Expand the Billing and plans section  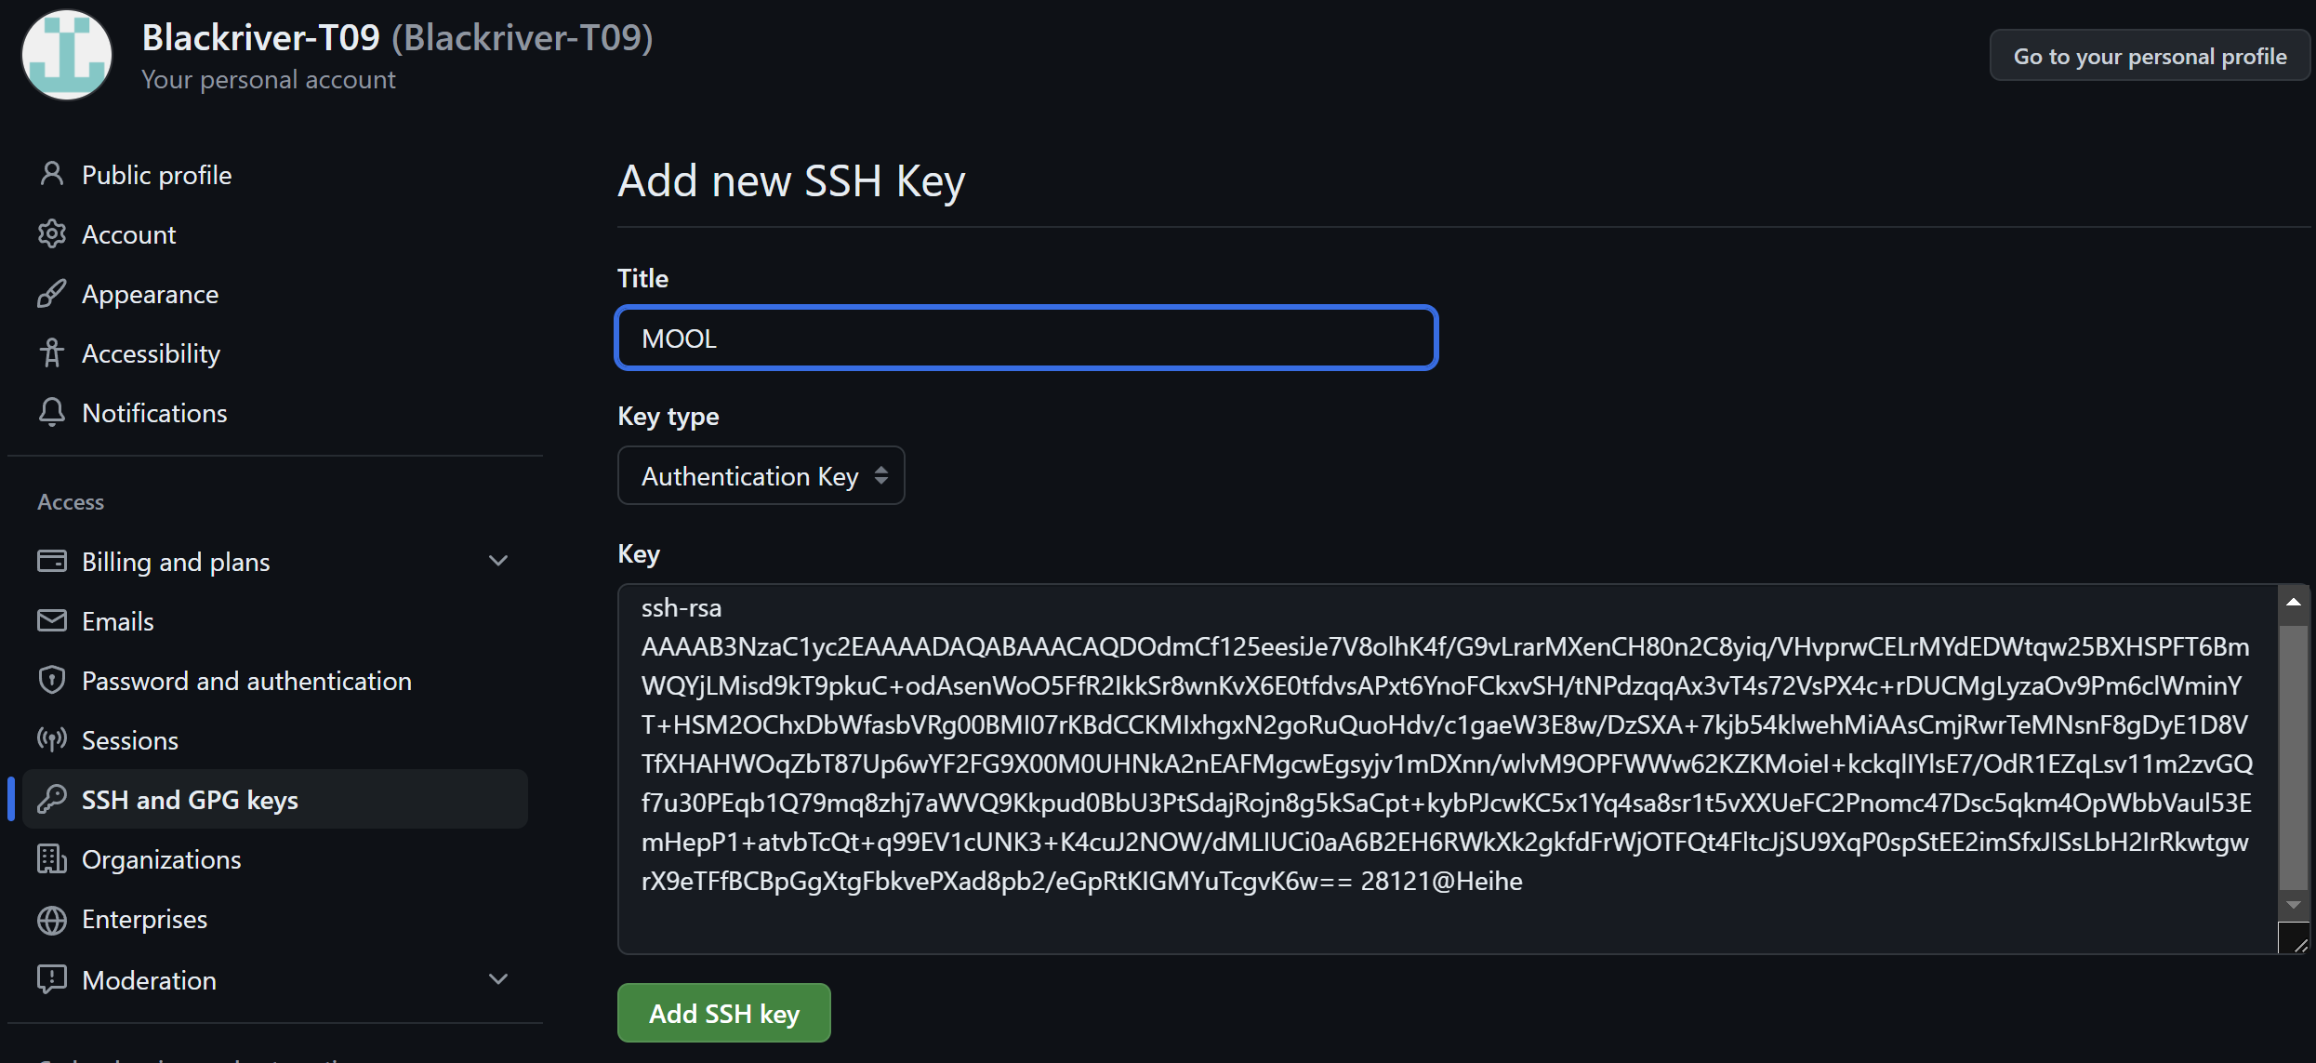point(498,561)
